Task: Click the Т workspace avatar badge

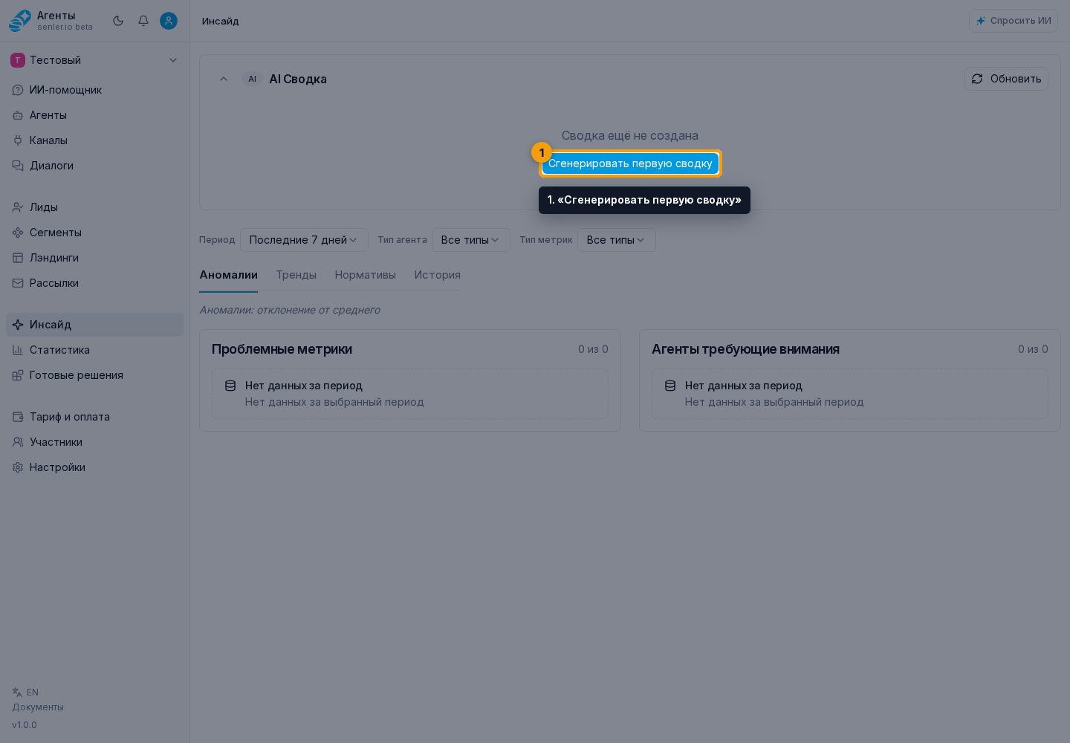Action: pos(18,60)
